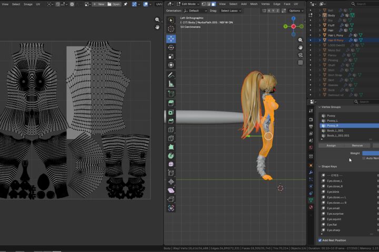The width and height of the screenshot is (379, 252).
Task: Click the UV editor pan hand icon
Action: pos(157,27)
